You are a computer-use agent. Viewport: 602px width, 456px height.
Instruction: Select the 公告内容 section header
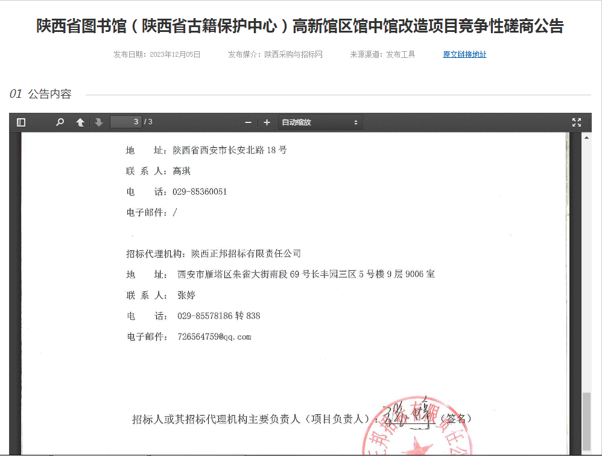[49, 94]
